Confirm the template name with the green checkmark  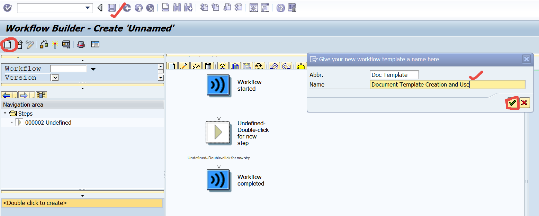pos(512,103)
